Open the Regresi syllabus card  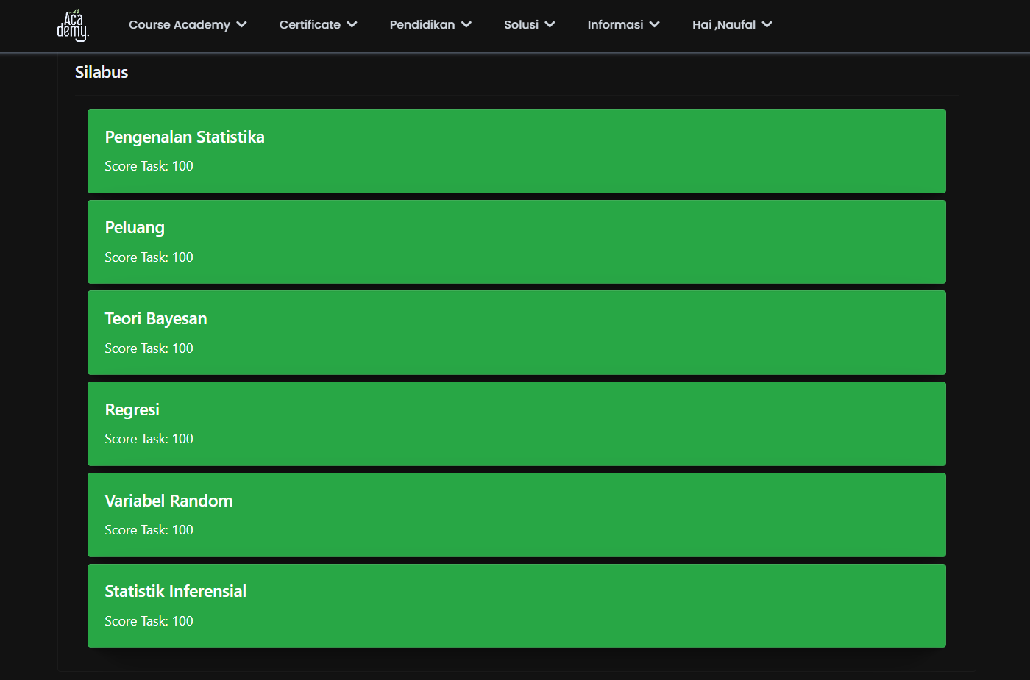(516, 423)
